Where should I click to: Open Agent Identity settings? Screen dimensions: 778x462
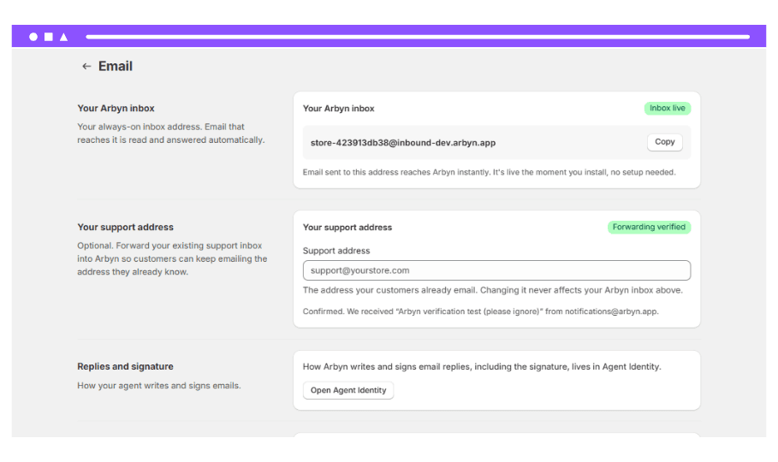tap(348, 390)
